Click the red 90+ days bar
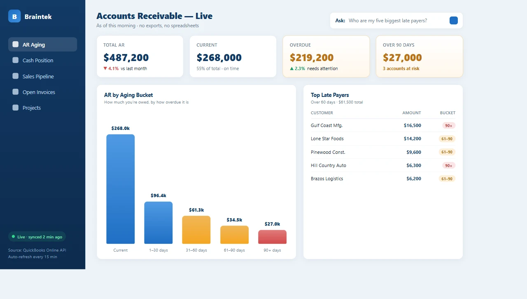 272,237
